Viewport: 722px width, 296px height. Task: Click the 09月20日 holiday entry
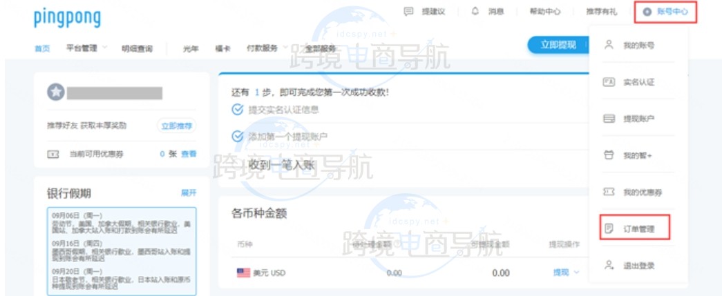(x=122, y=280)
